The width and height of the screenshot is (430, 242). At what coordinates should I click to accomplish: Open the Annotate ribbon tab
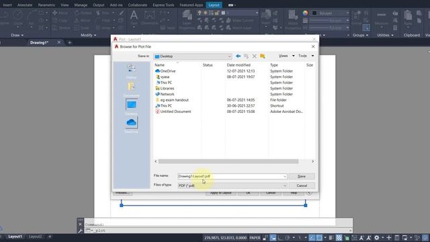[25, 5]
